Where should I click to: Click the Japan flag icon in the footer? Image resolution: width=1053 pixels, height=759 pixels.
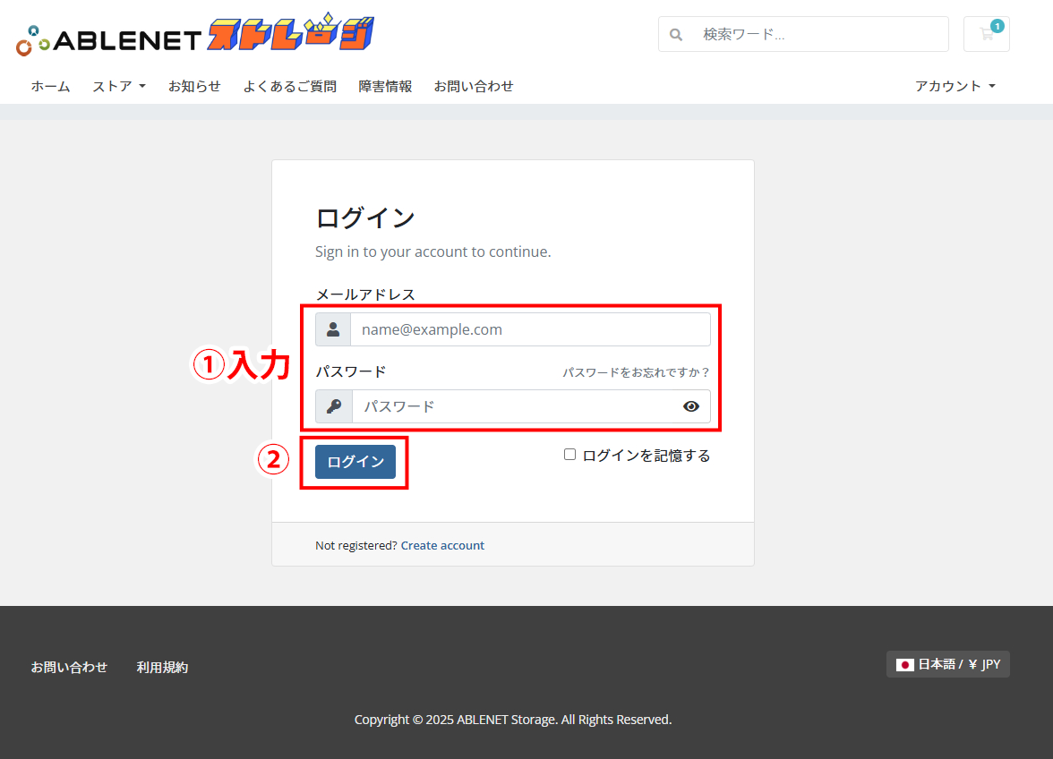903,664
